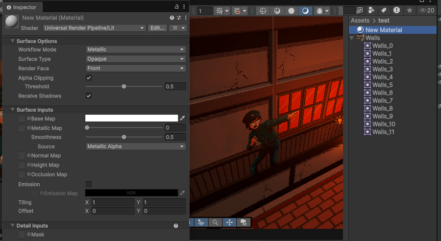Click the search by type icon
The height and width of the screenshot is (241, 441).
pos(371,10)
